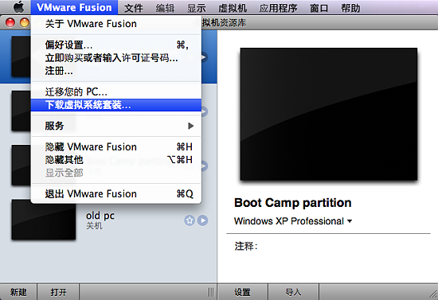The height and width of the screenshot is (300, 438).
Task: Click the 设置 button
Action: pos(242,292)
